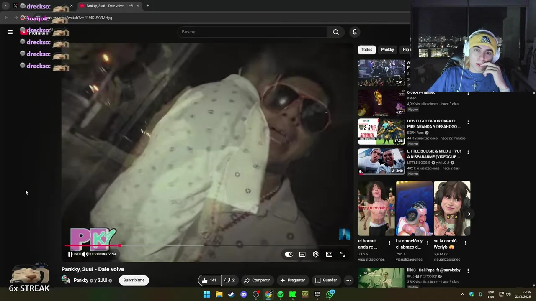Dislike the video with thumbs down
The height and width of the screenshot is (301, 536).
[x=229, y=280]
